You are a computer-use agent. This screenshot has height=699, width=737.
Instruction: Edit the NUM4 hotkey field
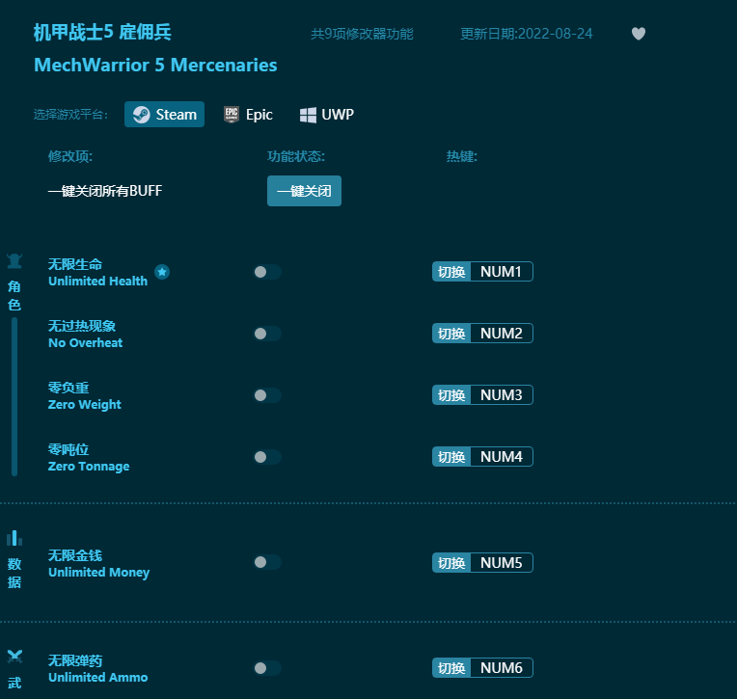point(501,457)
